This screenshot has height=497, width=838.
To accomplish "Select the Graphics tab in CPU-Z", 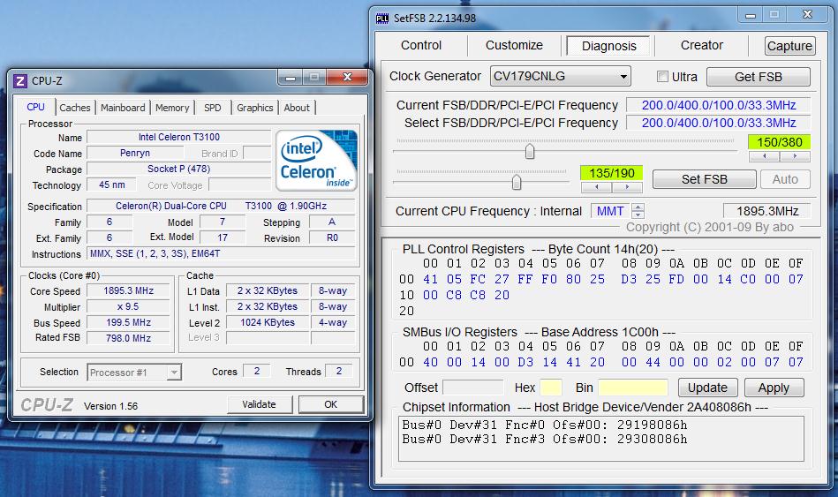I will (x=255, y=108).
